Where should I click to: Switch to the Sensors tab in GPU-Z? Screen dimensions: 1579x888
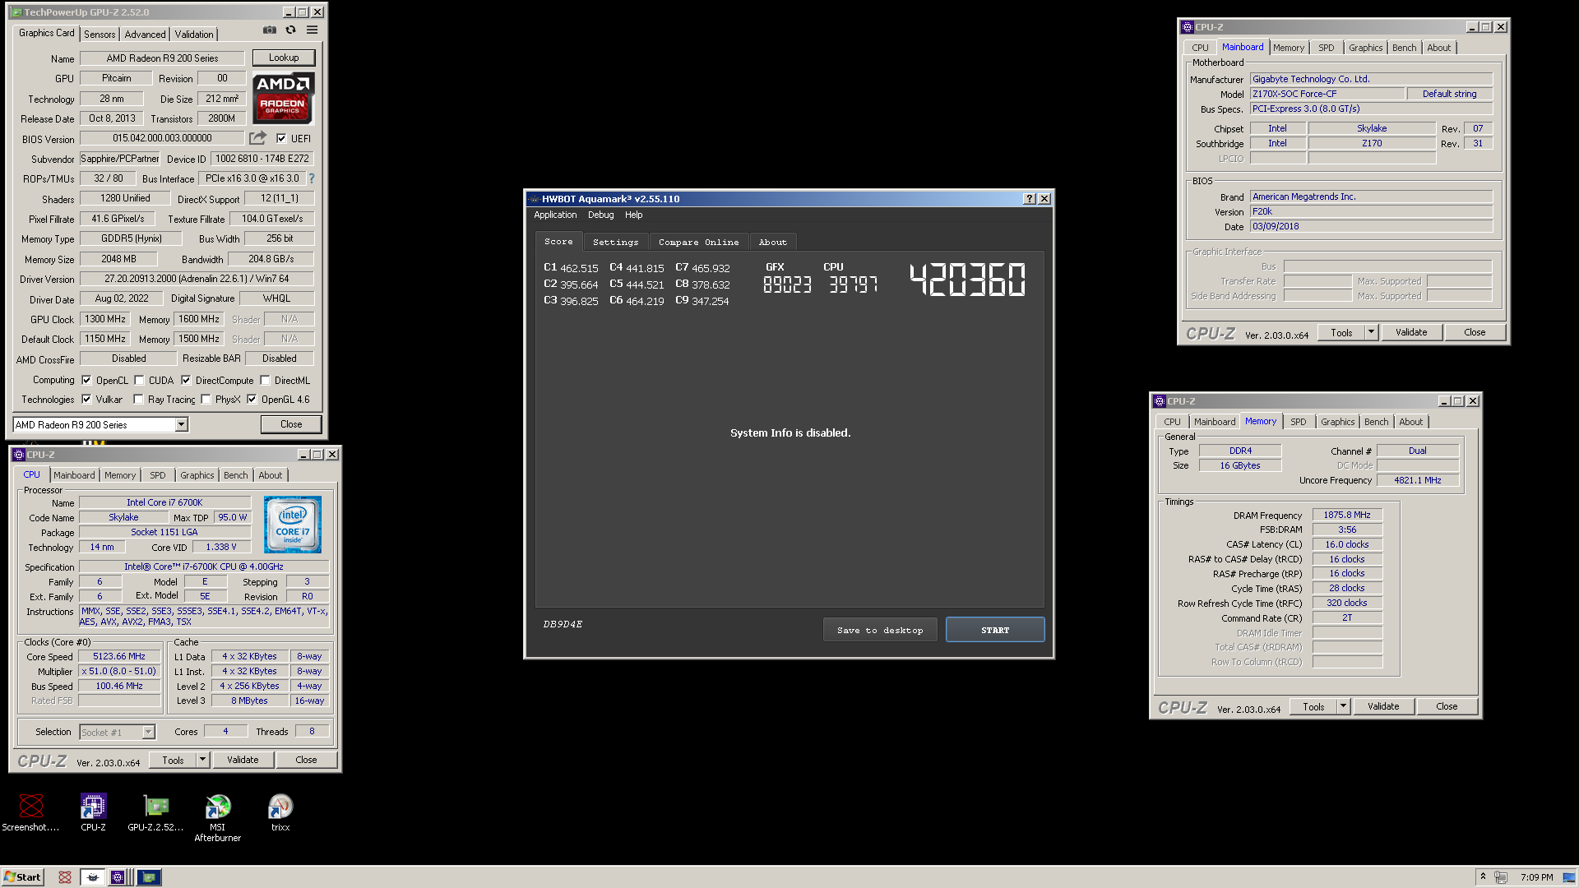coord(100,35)
